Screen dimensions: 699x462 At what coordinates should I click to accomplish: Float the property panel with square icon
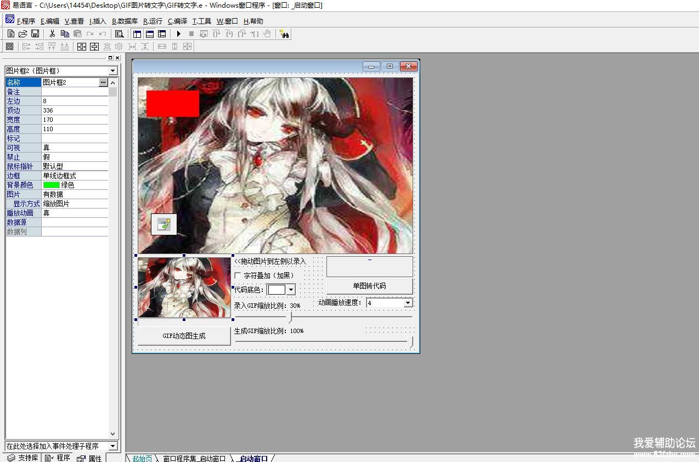coord(110,58)
